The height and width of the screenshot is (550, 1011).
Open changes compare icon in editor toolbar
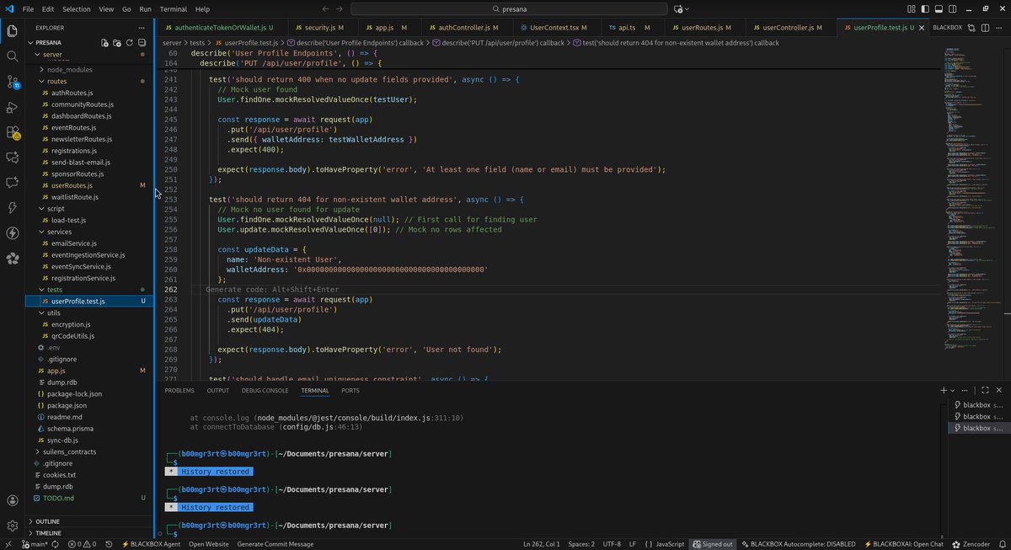(x=971, y=28)
